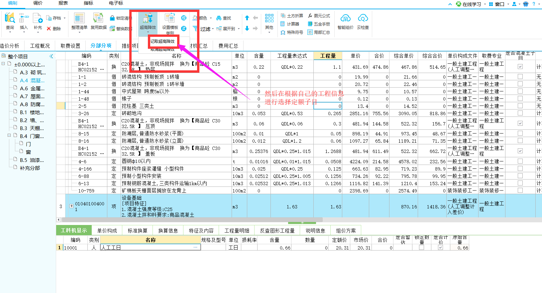542x293 pixels.
Task: Click the user account icon
Action: pyautogui.click(x=514, y=4)
